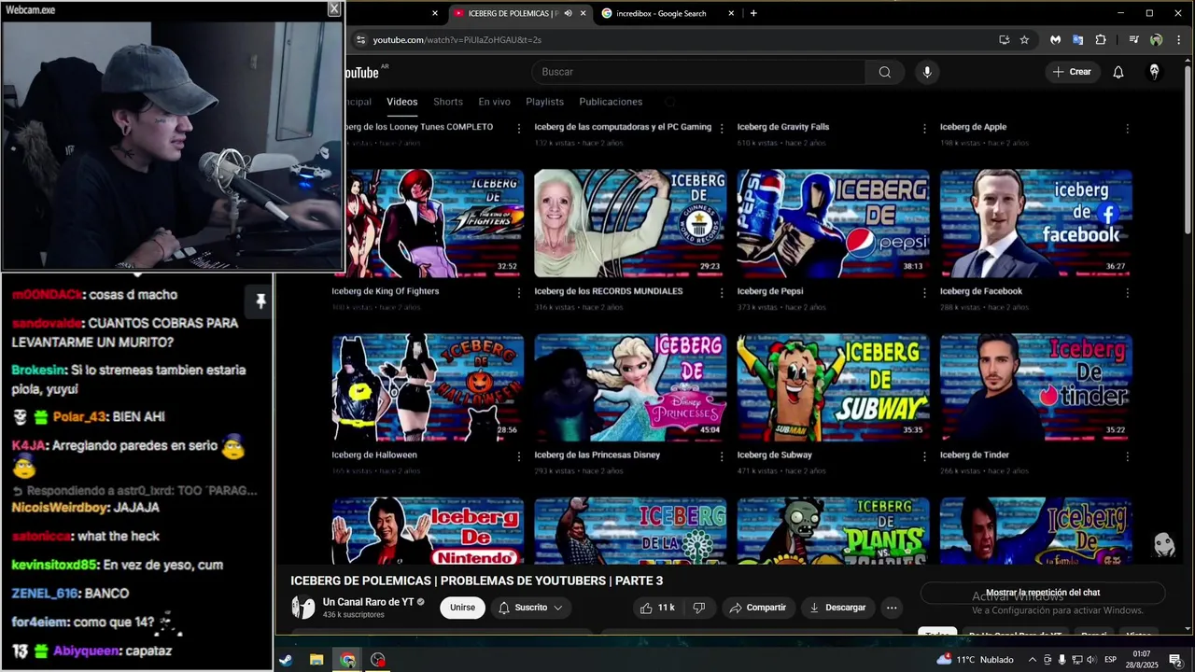The image size is (1195, 672).
Task: Click the YouTube Buscar search field
Action: pos(698,72)
